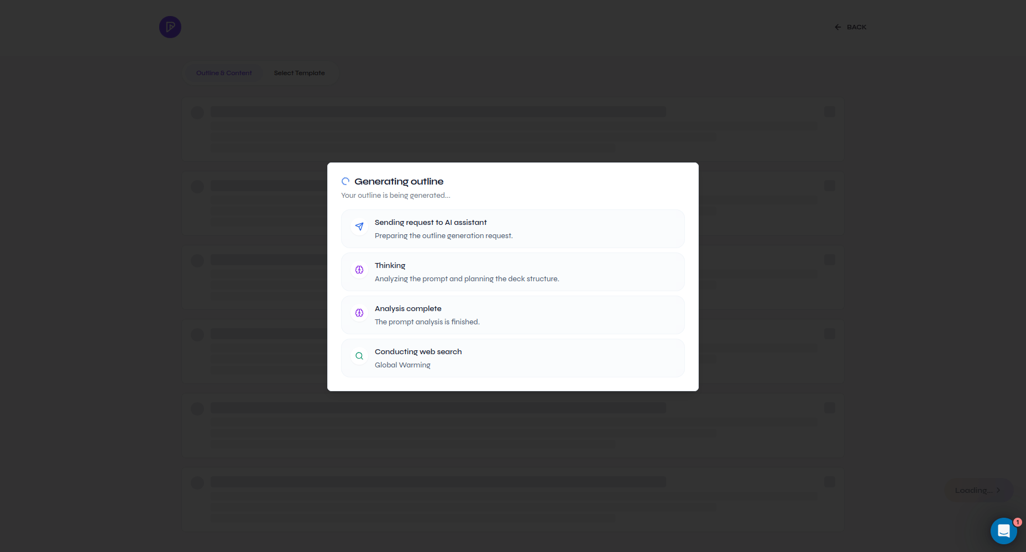This screenshot has width=1026, height=552.
Task: Go back using the BACK link
Action: (850, 27)
